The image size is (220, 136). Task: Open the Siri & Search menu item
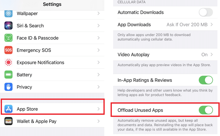[30, 26]
